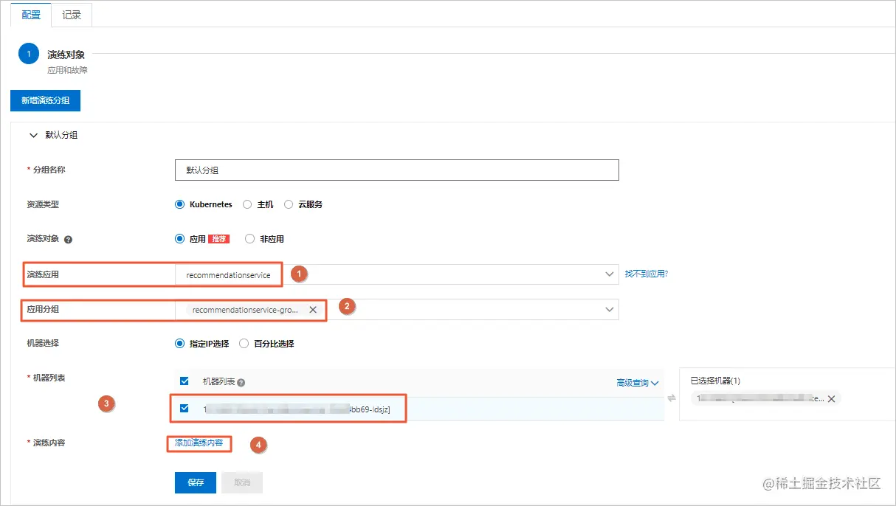896x506 pixels.
Task: Remove the selected machine tag in 已选择机器
Action: pyautogui.click(x=831, y=398)
